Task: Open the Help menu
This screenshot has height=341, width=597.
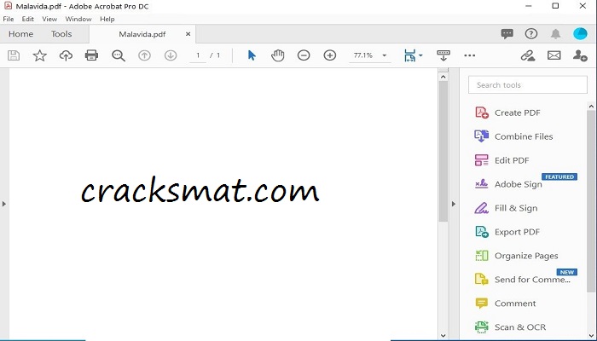Action: click(x=107, y=19)
